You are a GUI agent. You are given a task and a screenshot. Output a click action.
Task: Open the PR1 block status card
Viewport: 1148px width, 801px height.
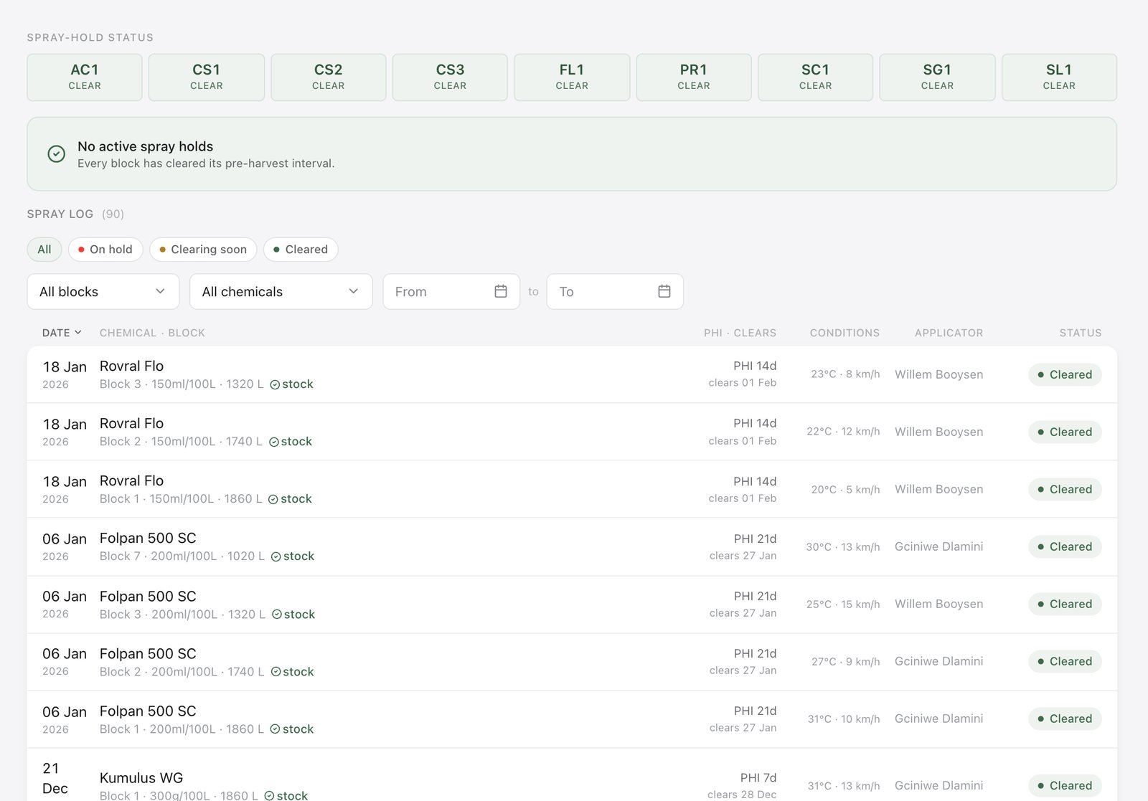pos(694,77)
